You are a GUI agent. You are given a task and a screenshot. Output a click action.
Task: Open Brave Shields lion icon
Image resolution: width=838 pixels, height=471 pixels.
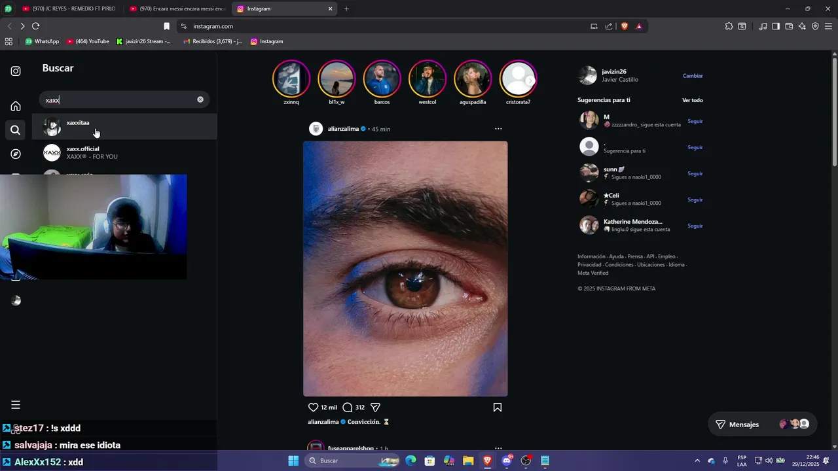[625, 26]
